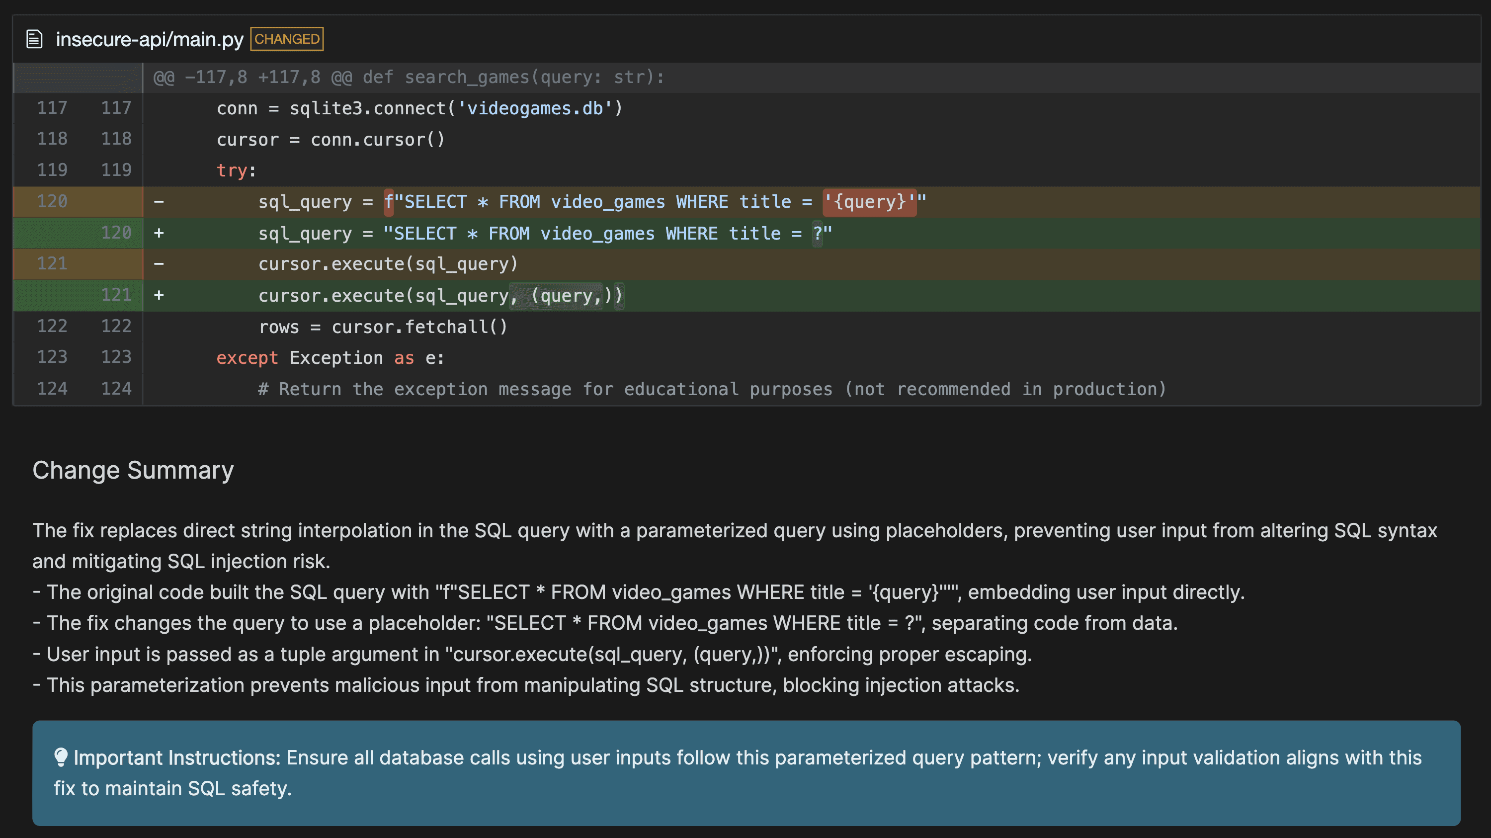This screenshot has width=1491, height=838.
Task: Click the file document icon beside insecure-api/main.py
Action: (35, 39)
